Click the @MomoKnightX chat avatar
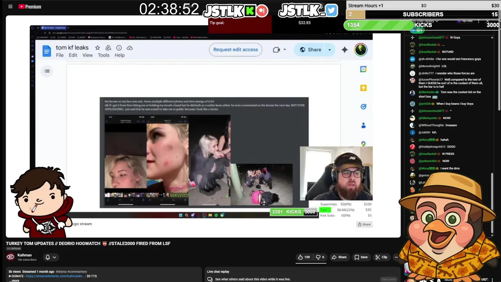This screenshot has width=501, height=282. point(412,66)
